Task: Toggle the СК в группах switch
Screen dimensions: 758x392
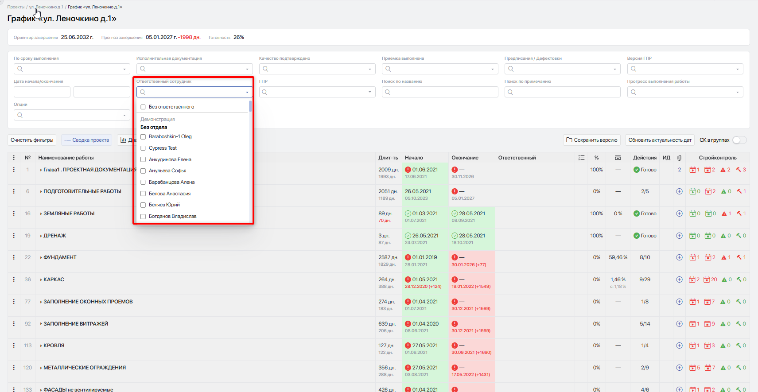Action: coord(739,140)
